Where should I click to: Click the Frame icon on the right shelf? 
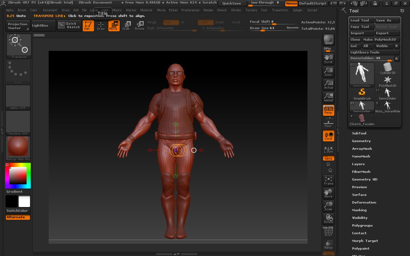tap(328, 180)
